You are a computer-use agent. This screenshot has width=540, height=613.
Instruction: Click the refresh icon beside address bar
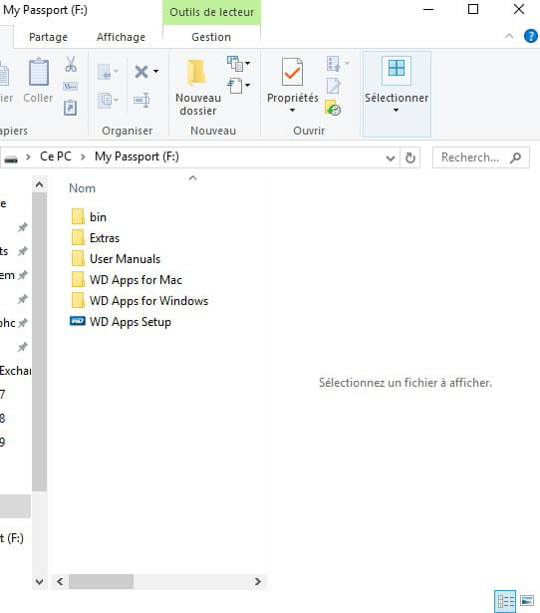[x=409, y=157]
